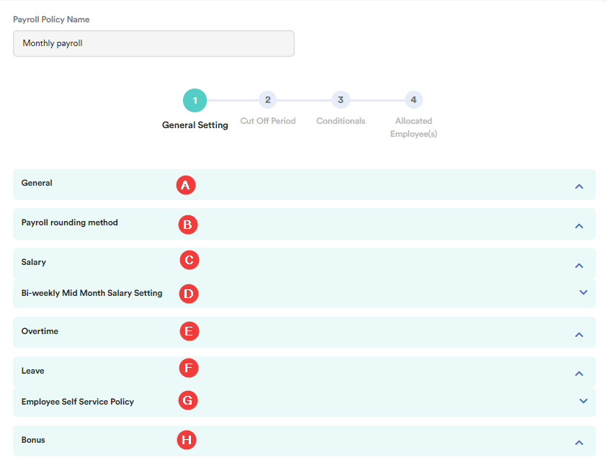The image size is (606, 460).
Task: Click the Salary section title
Action: (x=34, y=262)
